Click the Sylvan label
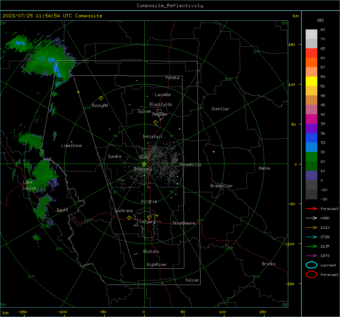This screenshot has height=317, width=340. click(x=144, y=111)
